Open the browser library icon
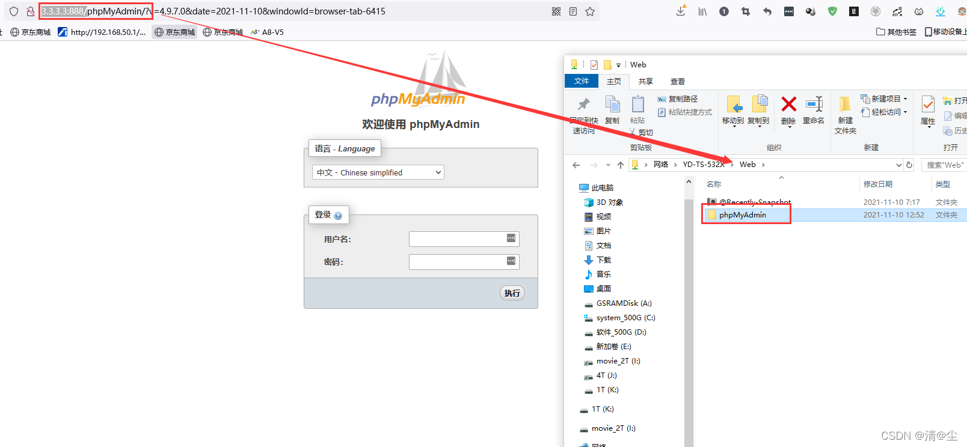This screenshot has width=967, height=447. (x=702, y=11)
